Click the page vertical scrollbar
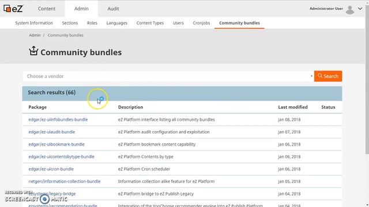Image resolution: width=369 pixels, height=207 pixels. [367, 80]
